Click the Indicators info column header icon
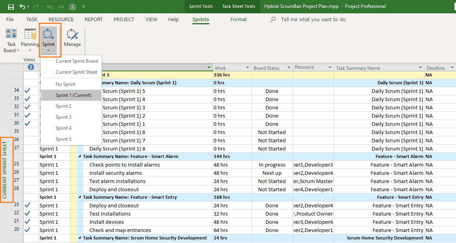456x243 pixels. click(x=31, y=67)
